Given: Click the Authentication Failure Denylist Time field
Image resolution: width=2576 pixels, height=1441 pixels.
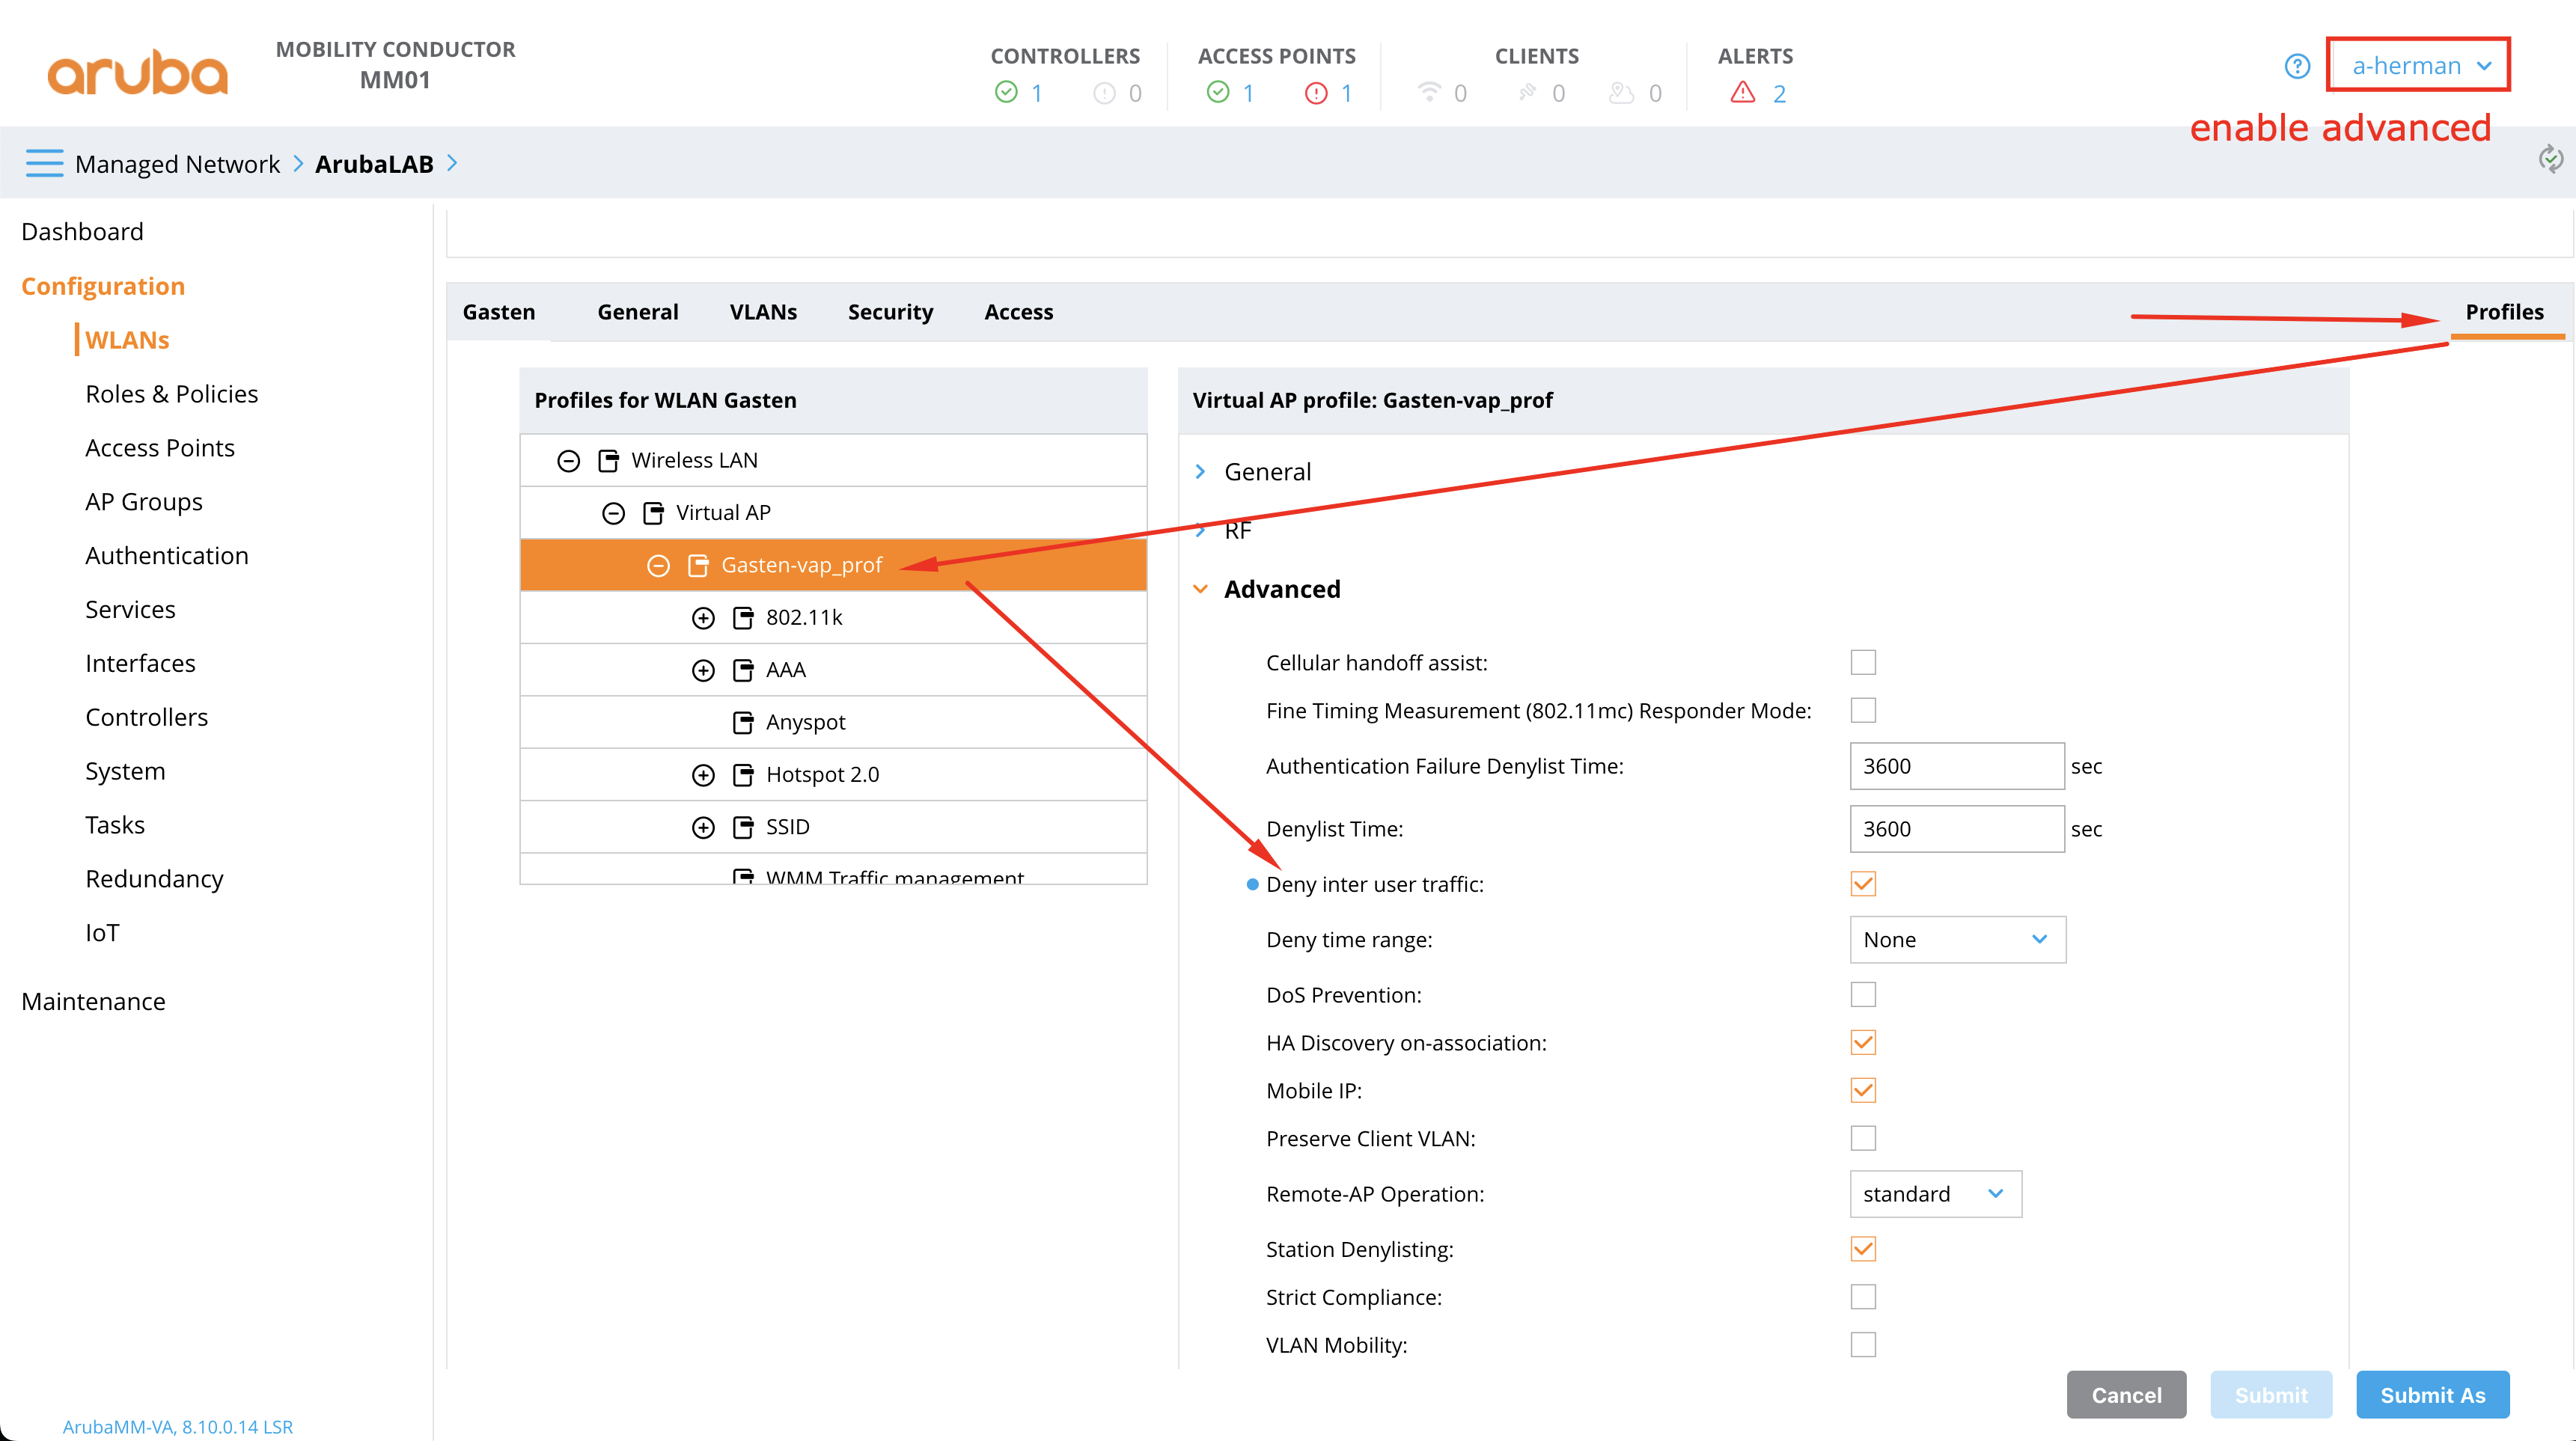Looking at the screenshot, I should pos(1957,766).
